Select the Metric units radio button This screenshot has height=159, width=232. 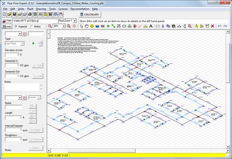click(x=31, y=26)
